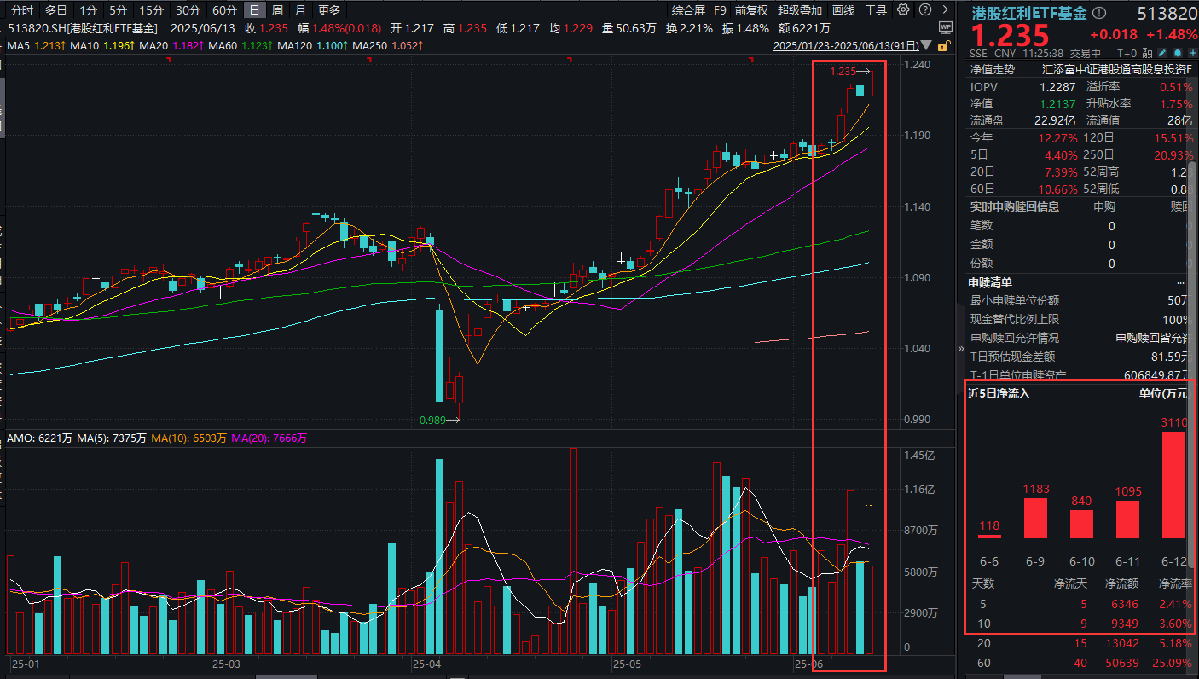
Task: Click the help question mark icon
Action: (924, 10)
